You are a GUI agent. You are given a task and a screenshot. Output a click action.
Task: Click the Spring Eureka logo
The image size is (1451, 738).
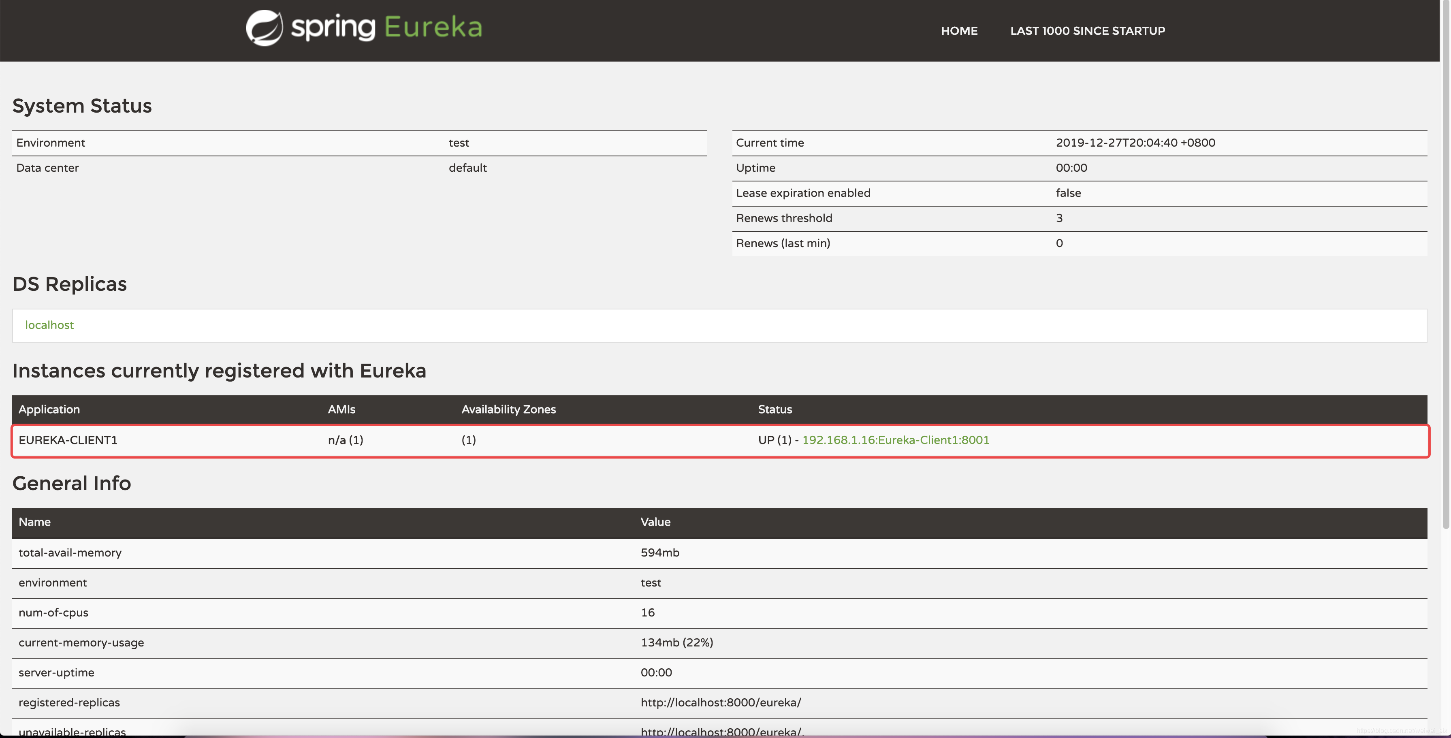pyautogui.click(x=365, y=28)
